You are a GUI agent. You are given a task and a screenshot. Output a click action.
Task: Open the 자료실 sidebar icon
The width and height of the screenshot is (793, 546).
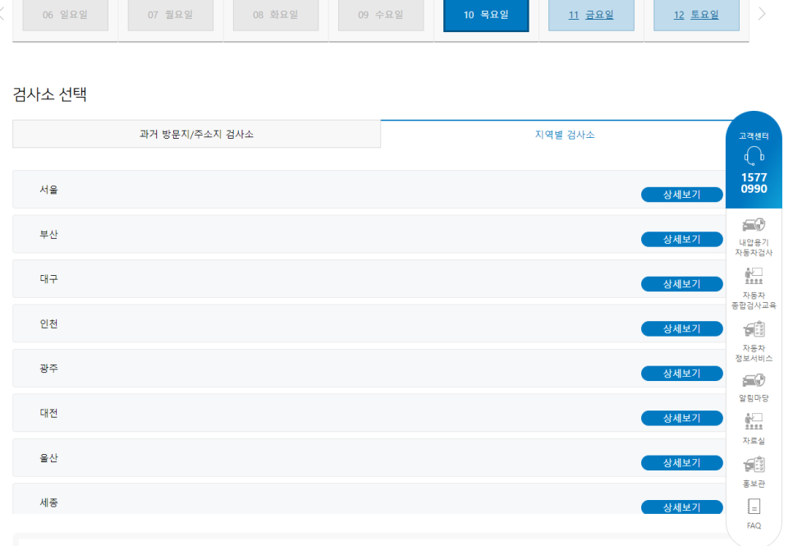coord(754,421)
